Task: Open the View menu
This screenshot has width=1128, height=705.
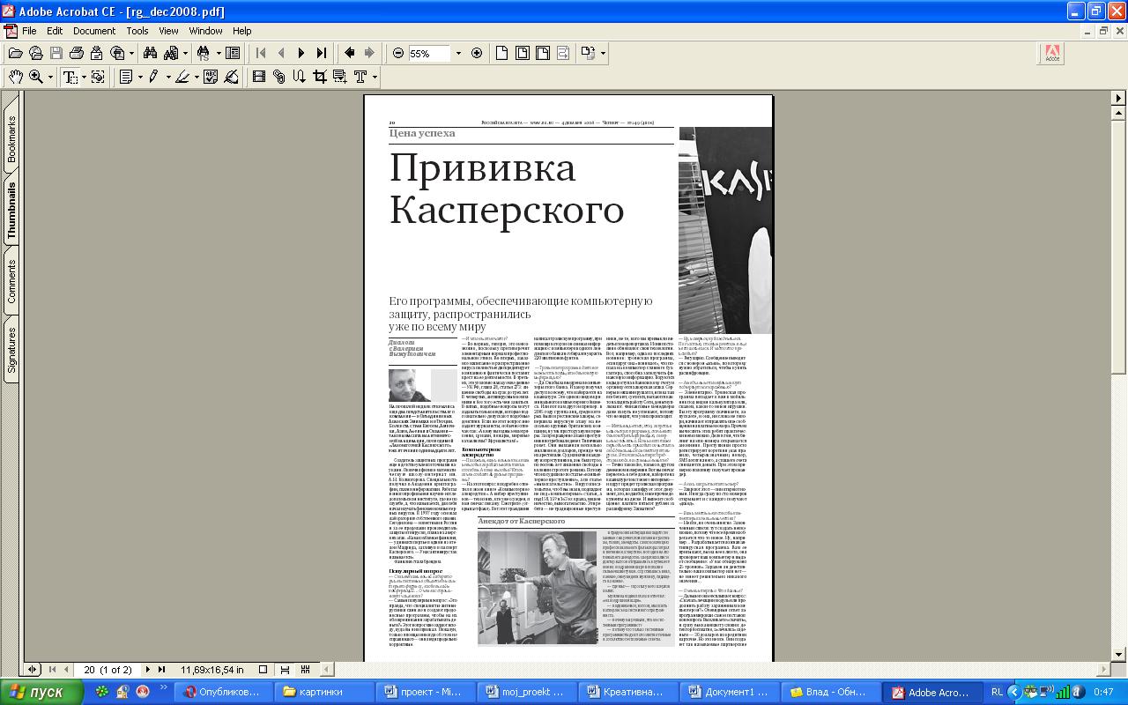Action: [168, 31]
